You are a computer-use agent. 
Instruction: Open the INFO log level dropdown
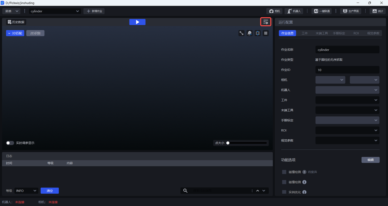pos(26,191)
